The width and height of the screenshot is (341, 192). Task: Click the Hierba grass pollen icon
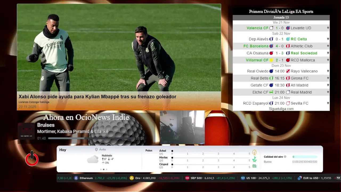click(x=254, y=159)
